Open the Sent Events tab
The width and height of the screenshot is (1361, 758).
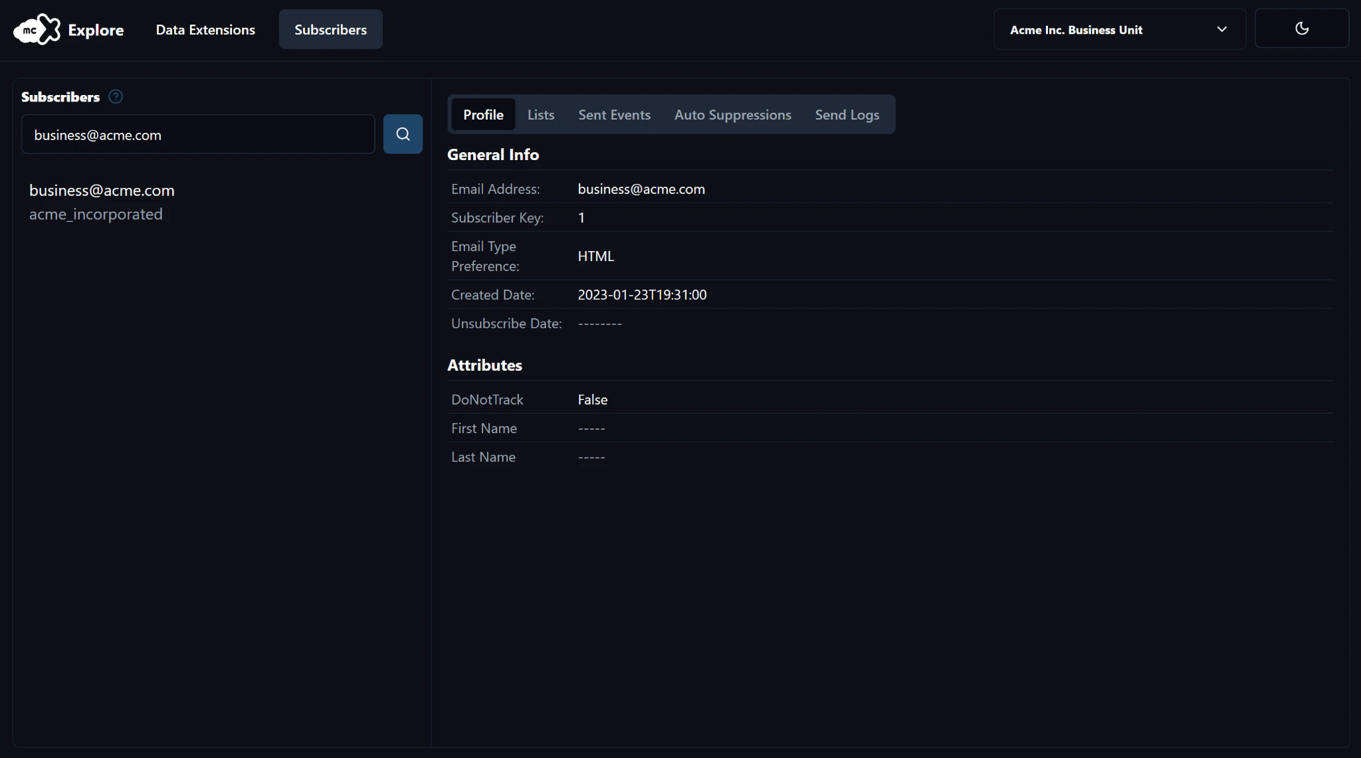click(614, 115)
